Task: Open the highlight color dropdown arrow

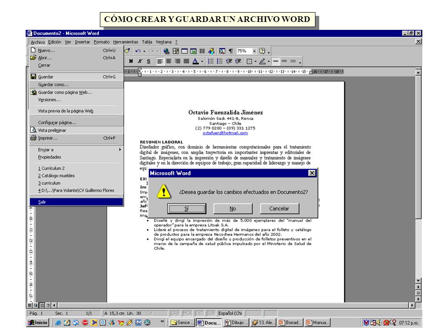Action: click(269, 62)
